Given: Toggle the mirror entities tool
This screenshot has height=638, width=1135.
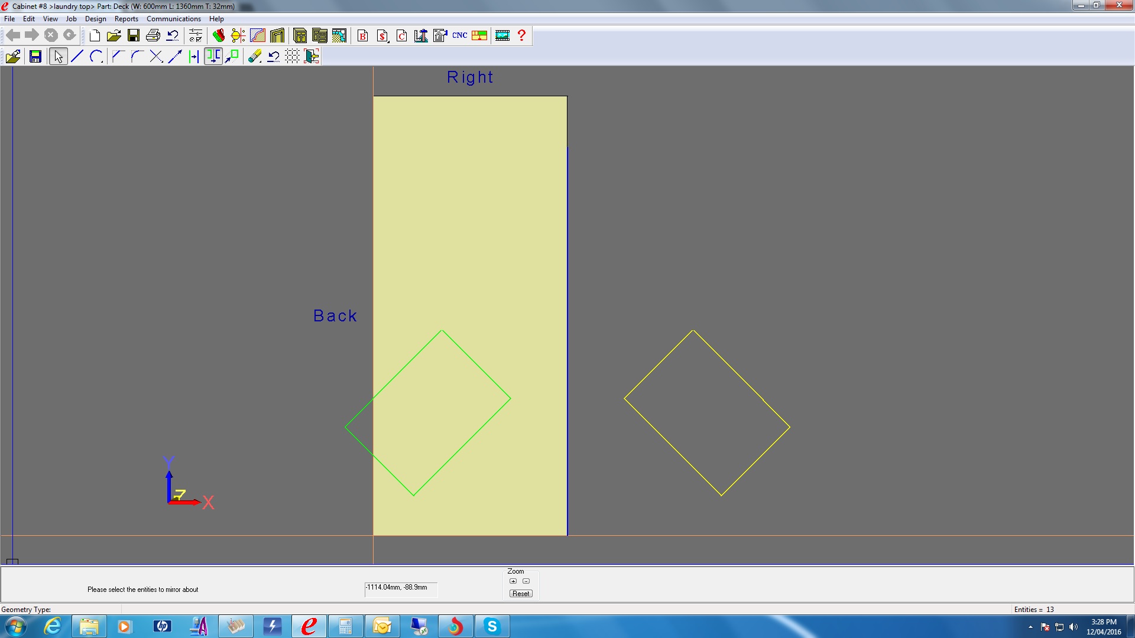Looking at the screenshot, I should [213, 56].
